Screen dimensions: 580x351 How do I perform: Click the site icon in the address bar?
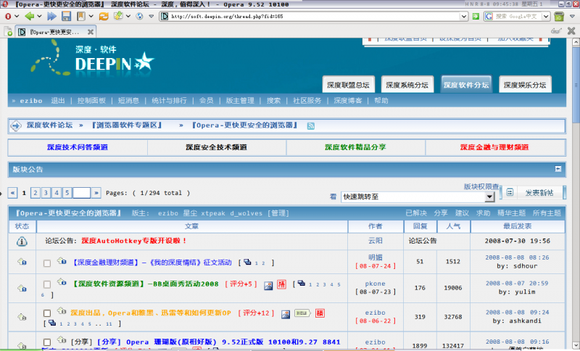point(165,16)
